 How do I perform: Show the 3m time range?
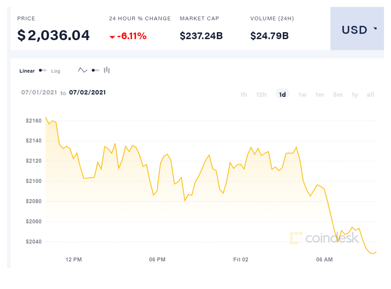coord(338,95)
